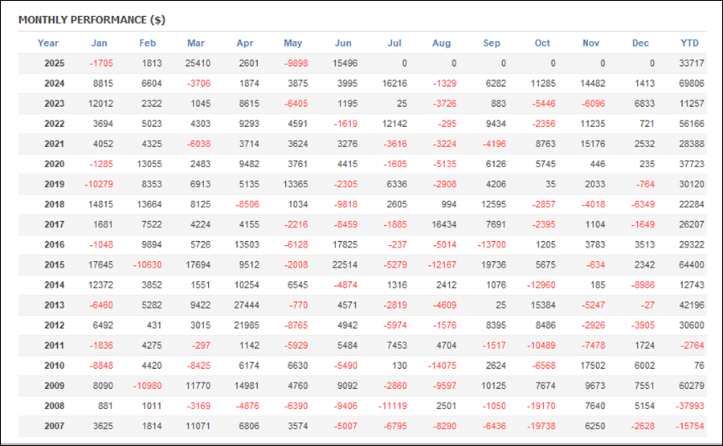Click the Jul column header
This screenshot has width=723, height=446.
pos(394,43)
